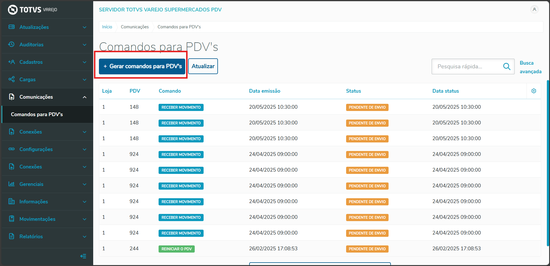Click Data status value 26/02/2025 17:08:53
The image size is (550, 266).
pos(457,249)
